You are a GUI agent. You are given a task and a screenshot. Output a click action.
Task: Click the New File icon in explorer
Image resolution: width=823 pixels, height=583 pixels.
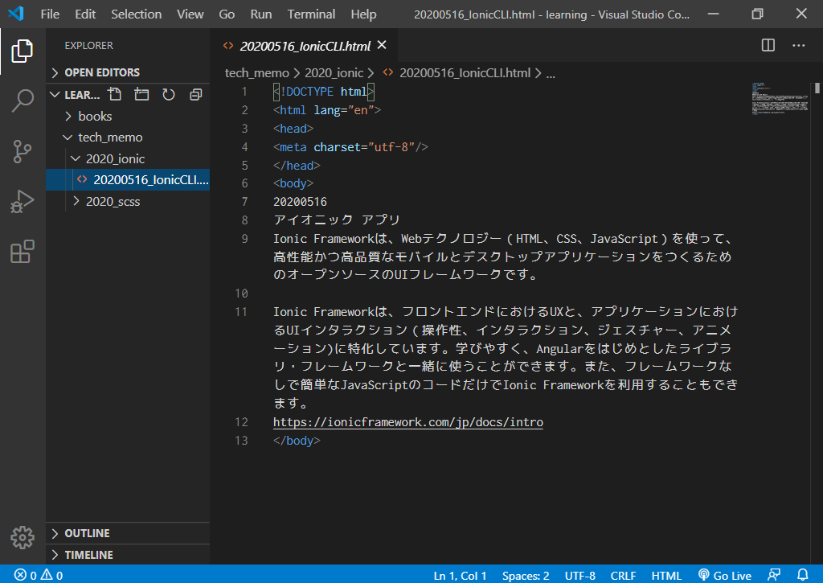pos(114,95)
